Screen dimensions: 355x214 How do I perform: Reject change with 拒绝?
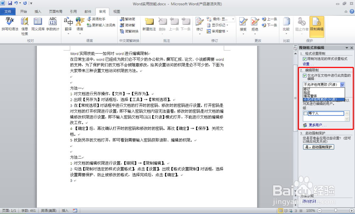coord(255,26)
